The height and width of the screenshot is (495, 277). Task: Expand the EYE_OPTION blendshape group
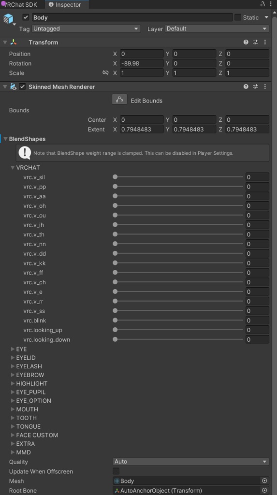(13, 401)
